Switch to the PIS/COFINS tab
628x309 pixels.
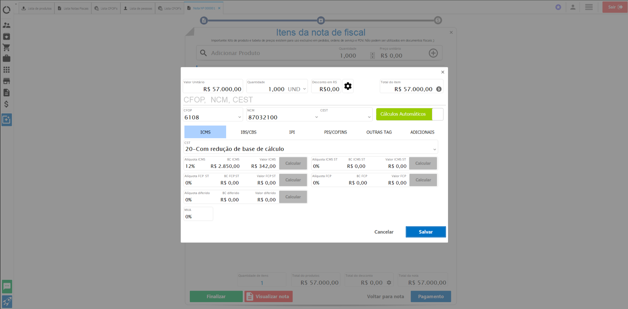(x=335, y=132)
